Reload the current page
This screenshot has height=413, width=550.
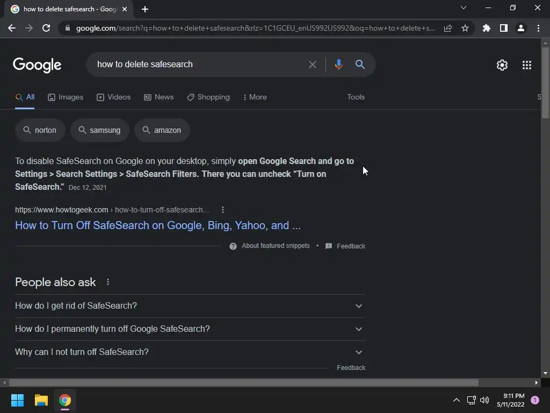pyautogui.click(x=46, y=28)
